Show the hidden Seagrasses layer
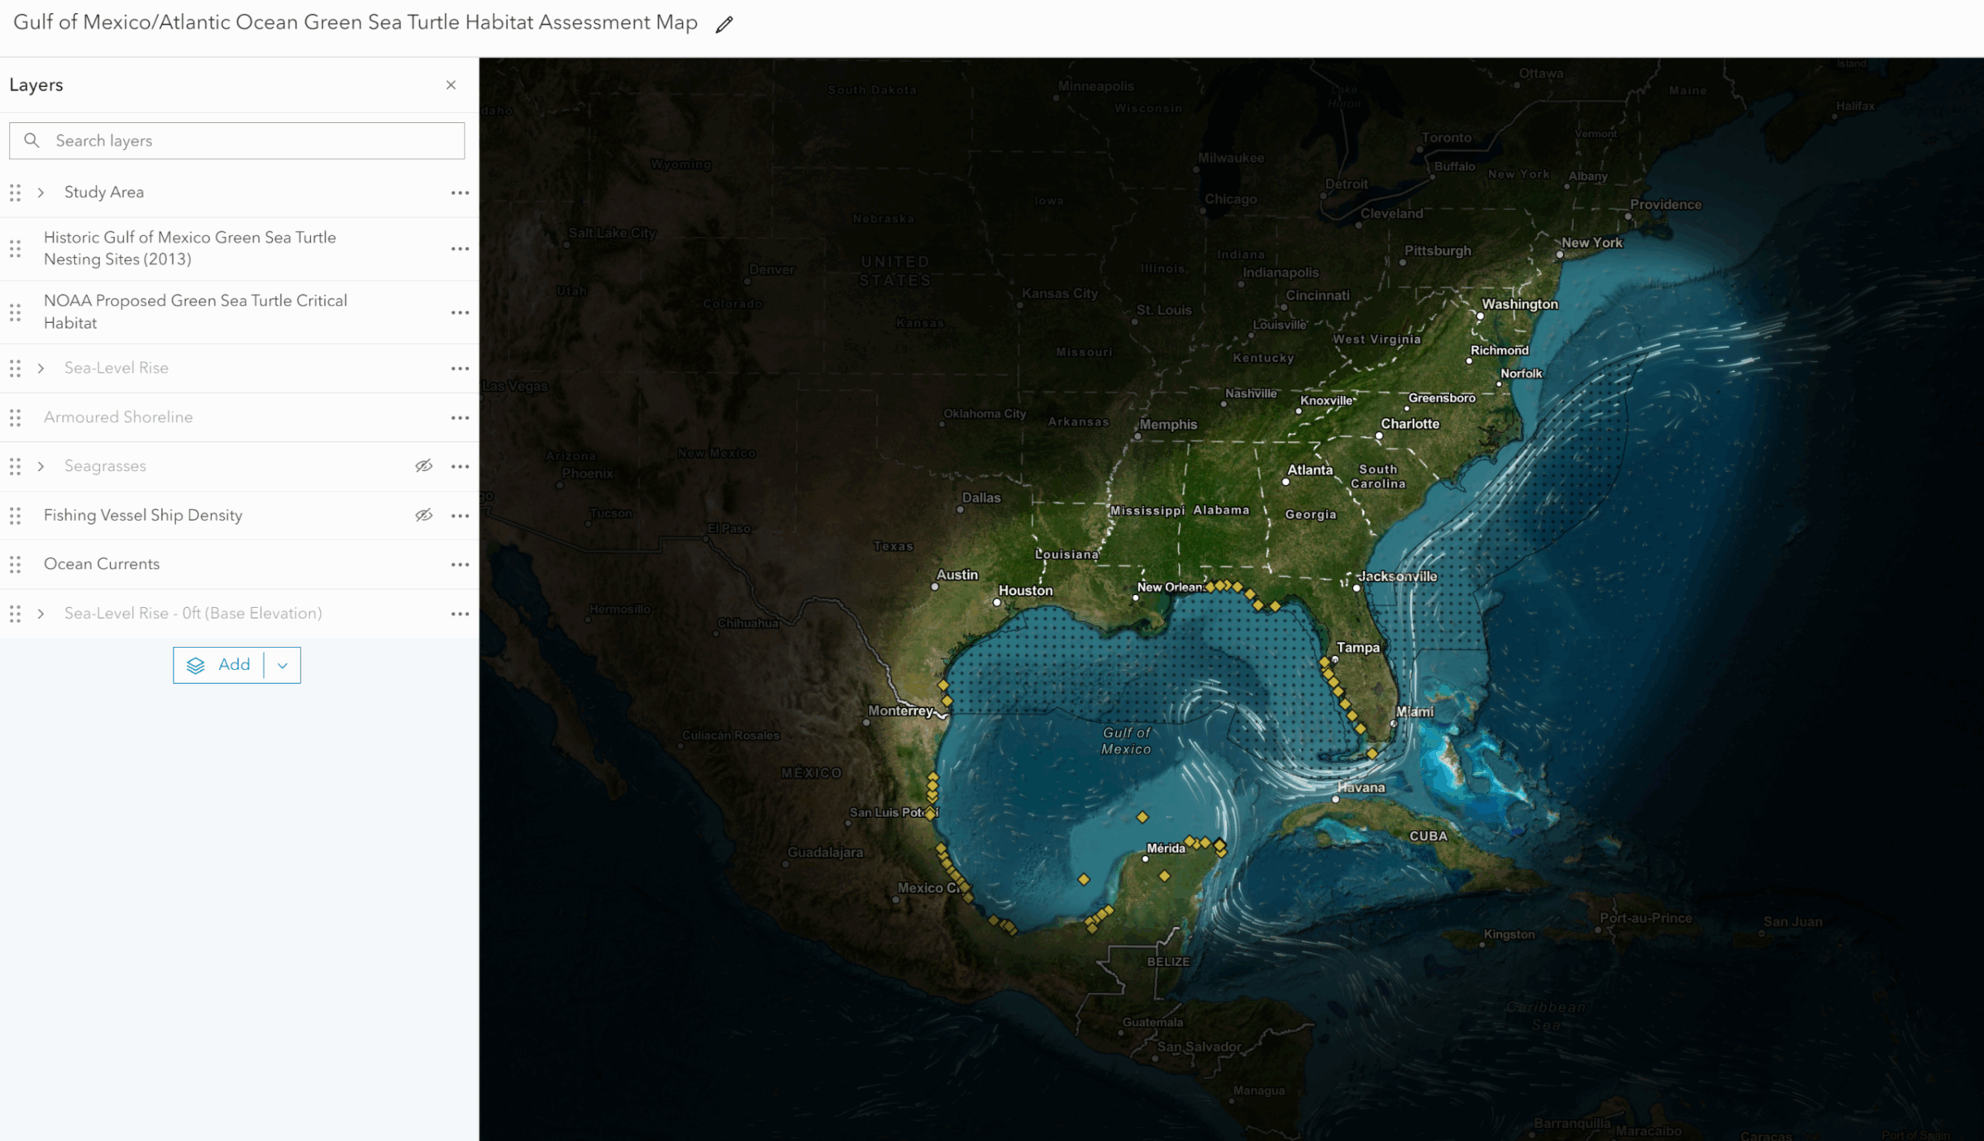 click(423, 466)
